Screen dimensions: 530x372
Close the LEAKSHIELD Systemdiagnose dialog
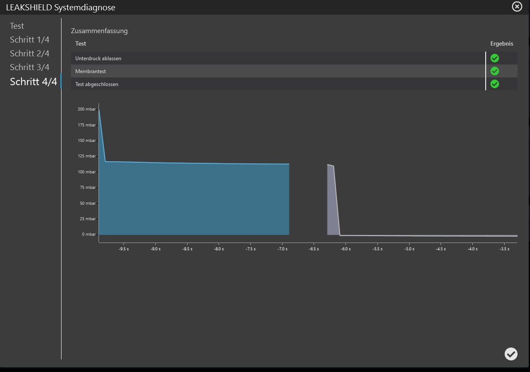pos(517,6)
